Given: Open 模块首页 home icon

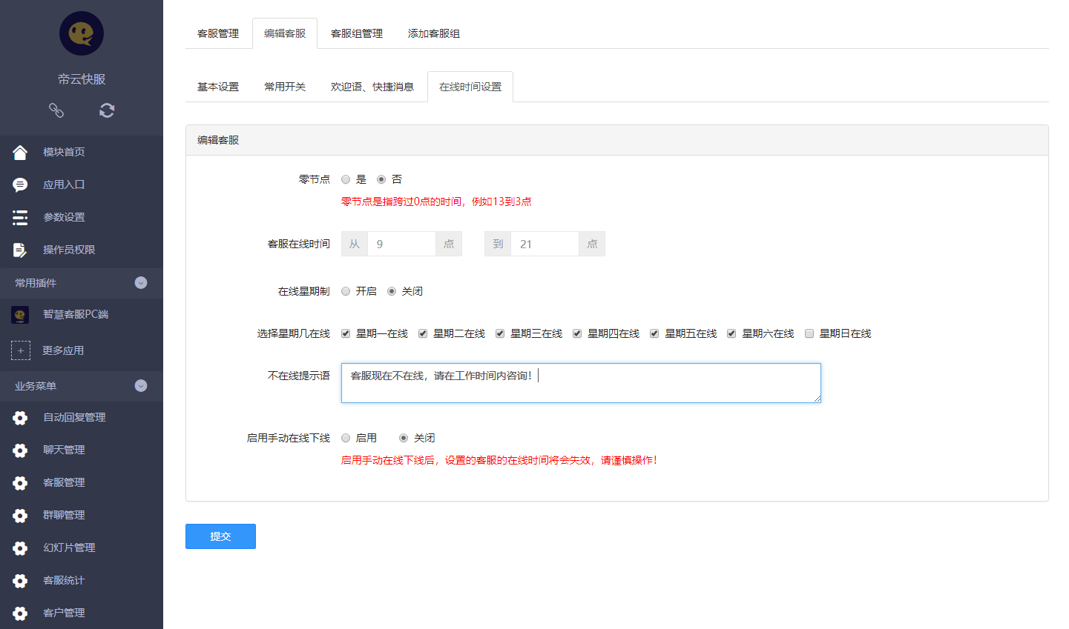Looking at the screenshot, I should [20, 152].
